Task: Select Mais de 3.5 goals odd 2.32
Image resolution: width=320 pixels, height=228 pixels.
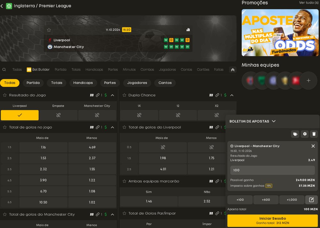Action: coord(43,169)
